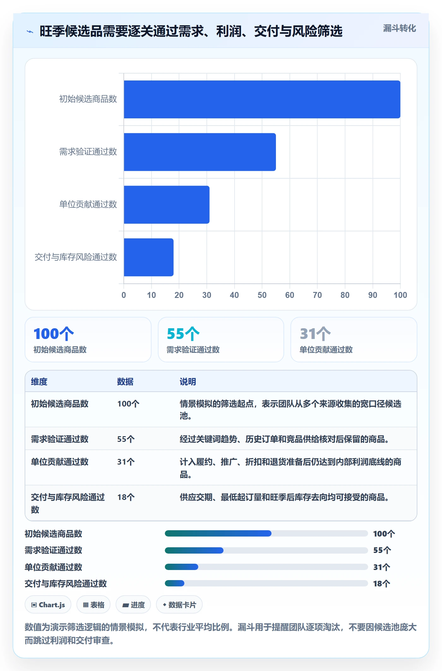Click the 数据卡片 tag chip
The image size is (442, 671).
pyautogui.click(x=179, y=605)
